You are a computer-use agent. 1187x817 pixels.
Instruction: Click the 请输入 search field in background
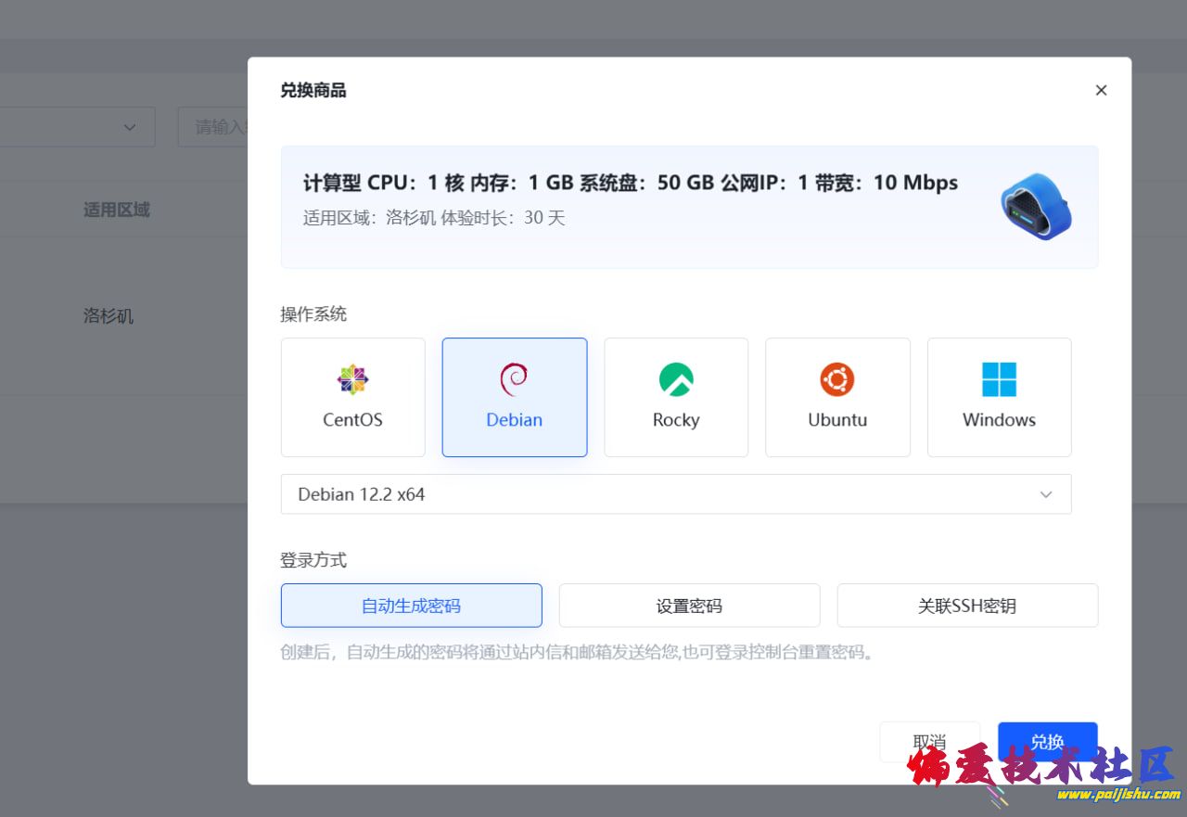click(215, 127)
